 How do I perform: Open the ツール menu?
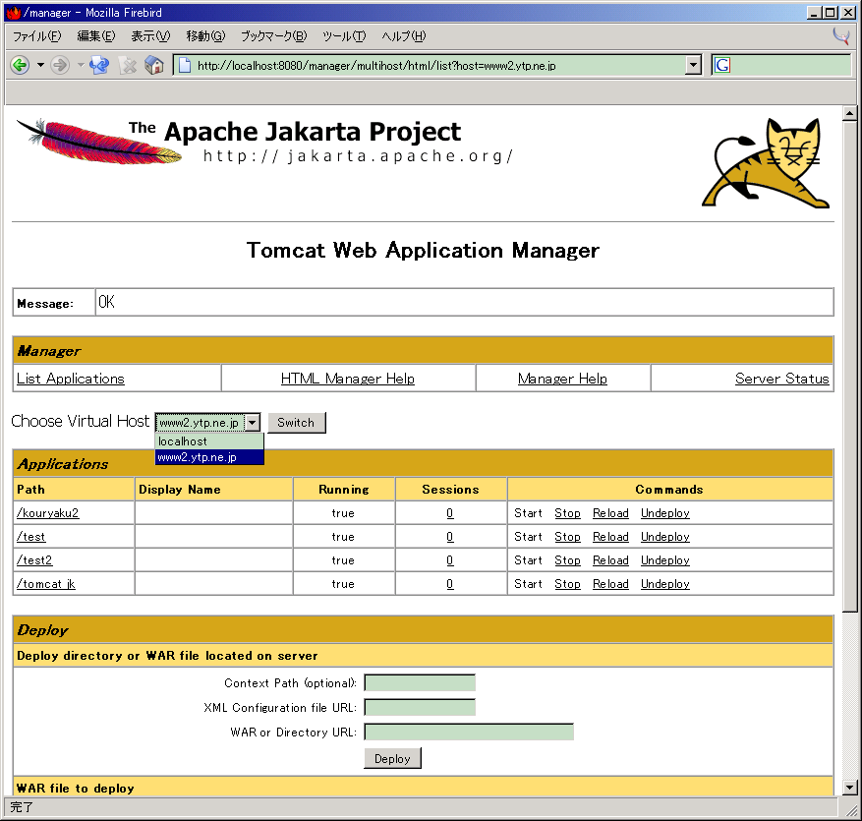(x=343, y=36)
